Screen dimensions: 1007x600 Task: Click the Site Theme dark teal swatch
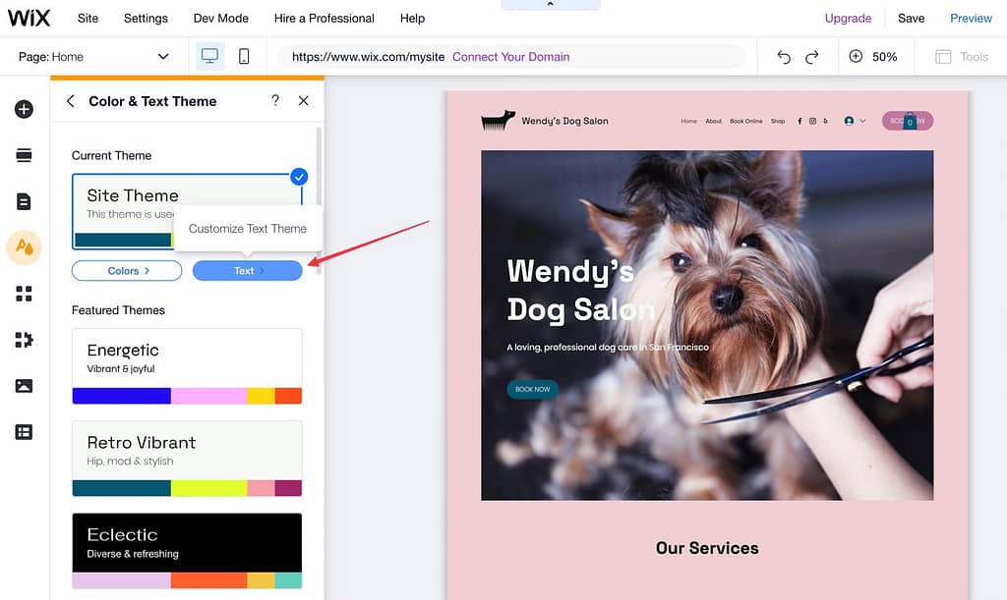point(122,241)
